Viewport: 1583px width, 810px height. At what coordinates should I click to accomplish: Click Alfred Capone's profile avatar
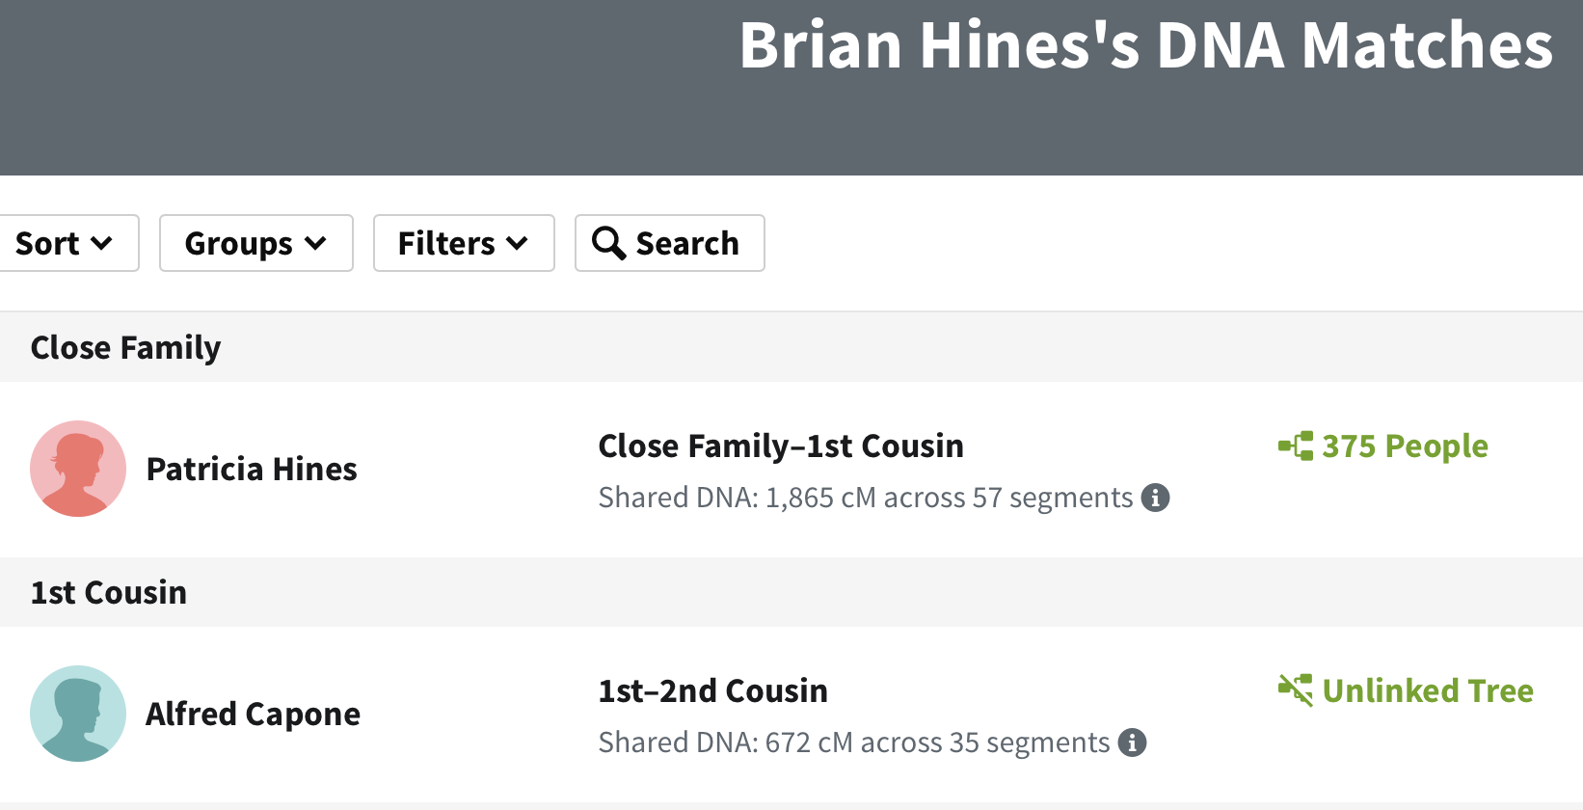(x=78, y=714)
